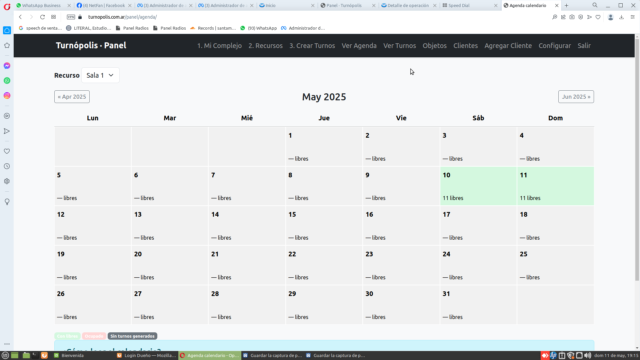Open the HP icon in system tray

coord(553,355)
